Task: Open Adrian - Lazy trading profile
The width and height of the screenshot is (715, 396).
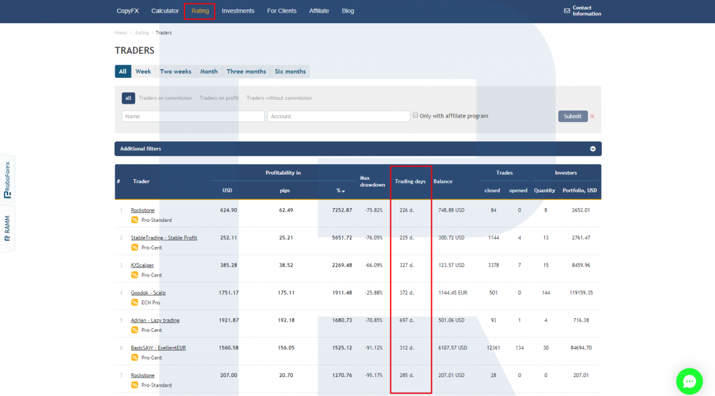Action: click(x=155, y=321)
